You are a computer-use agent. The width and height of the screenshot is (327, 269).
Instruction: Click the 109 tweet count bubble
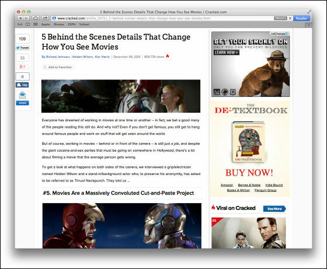pyautogui.click(x=22, y=39)
